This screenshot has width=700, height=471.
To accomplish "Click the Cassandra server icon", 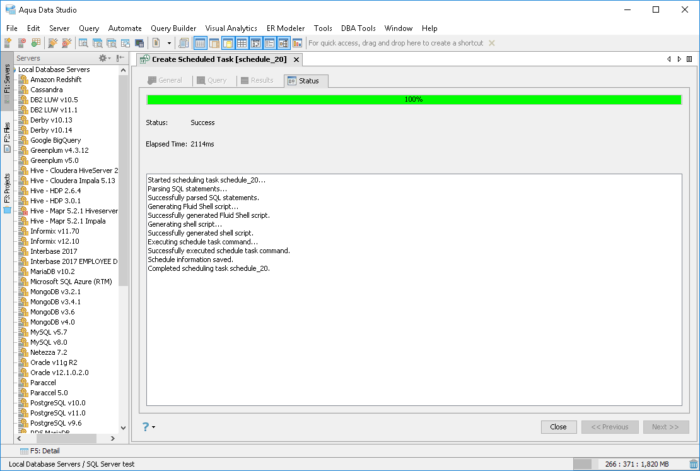I will 23,90.
